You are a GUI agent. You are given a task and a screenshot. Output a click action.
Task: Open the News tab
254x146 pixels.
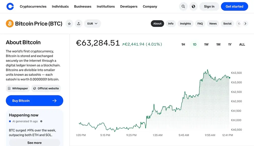click(x=213, y=23)
